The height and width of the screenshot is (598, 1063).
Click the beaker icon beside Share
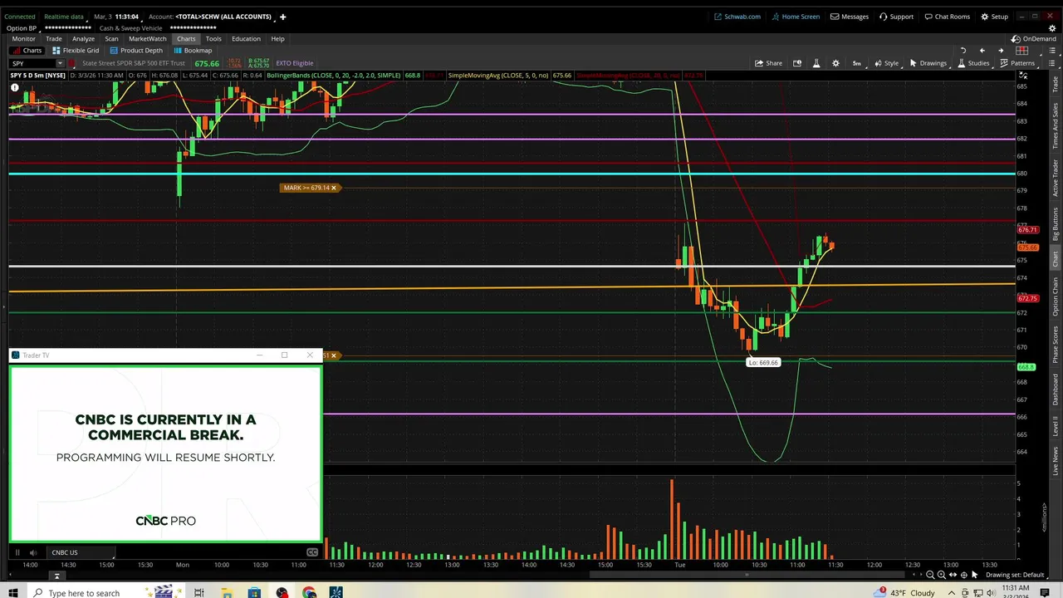click(816, 63)
